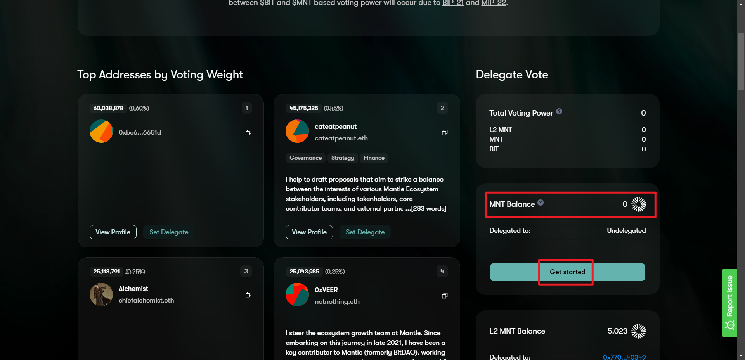Open delegated address 0x770...40349 link
Image resolution: width=745 pixels, height=360 pixels.
[x=624, y=357]
